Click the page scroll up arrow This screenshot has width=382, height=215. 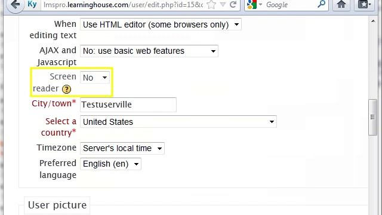pos(373,21)
